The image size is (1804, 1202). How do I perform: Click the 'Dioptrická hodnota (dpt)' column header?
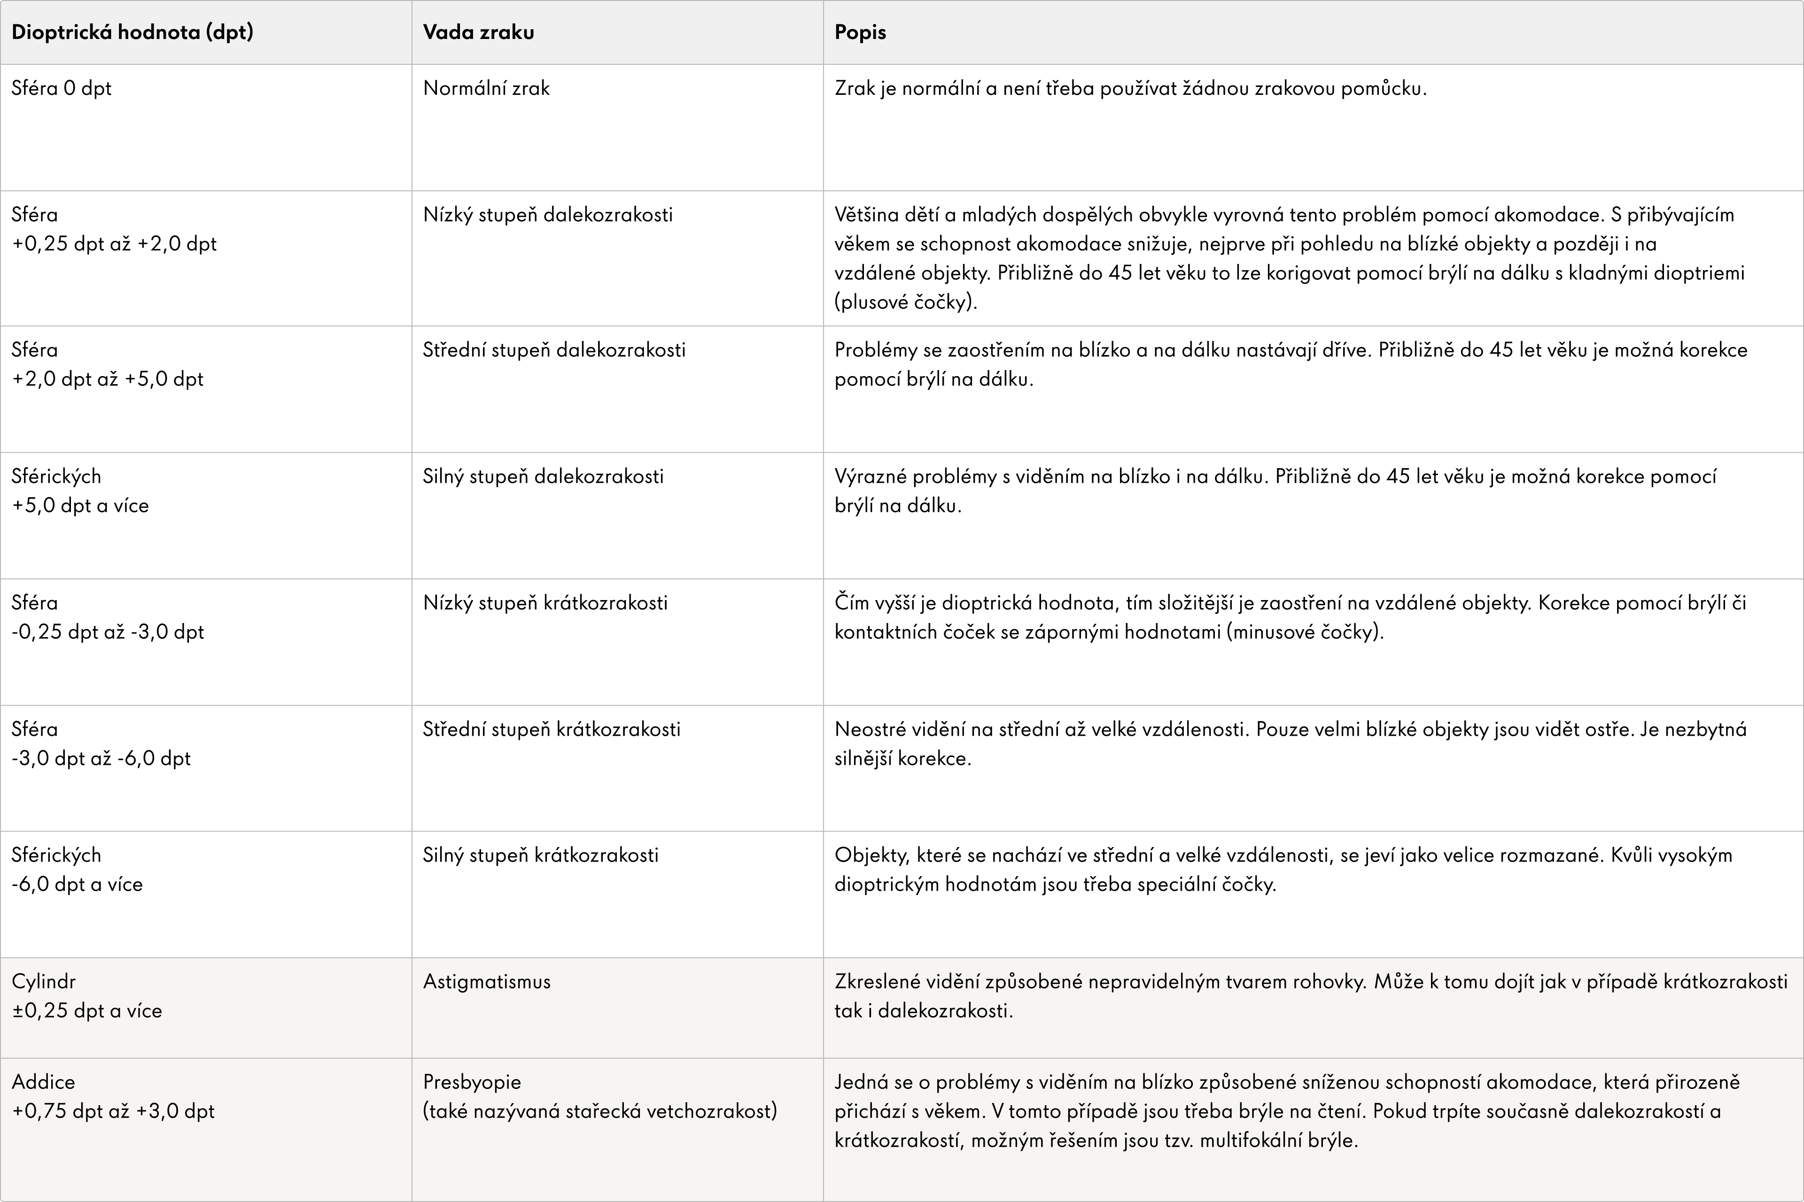(x=132, y=32)
